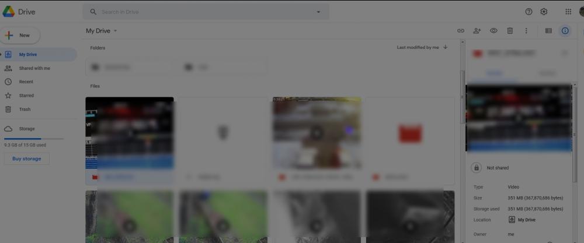Click the Preview eye icon

pyautogui.click(x=493, y=31)
